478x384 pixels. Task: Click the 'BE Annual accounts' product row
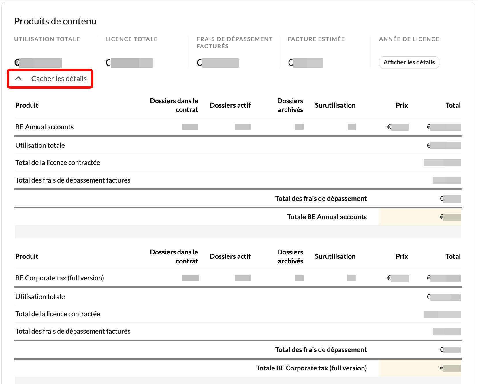point(238,127)
